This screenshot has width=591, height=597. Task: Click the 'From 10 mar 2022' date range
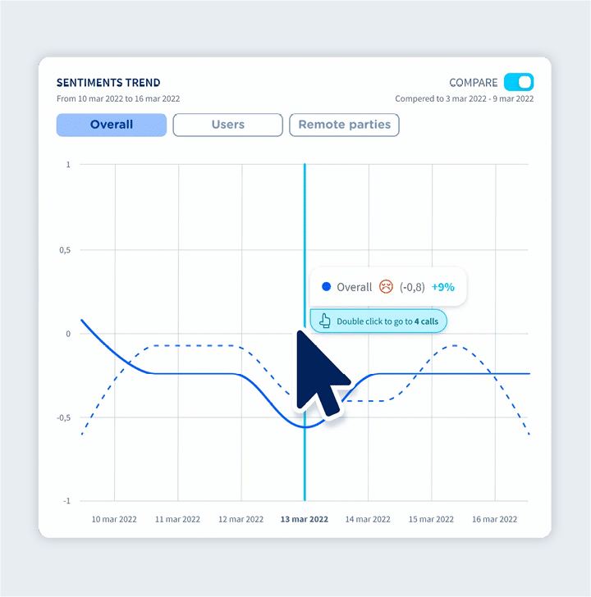pos(118,99)
